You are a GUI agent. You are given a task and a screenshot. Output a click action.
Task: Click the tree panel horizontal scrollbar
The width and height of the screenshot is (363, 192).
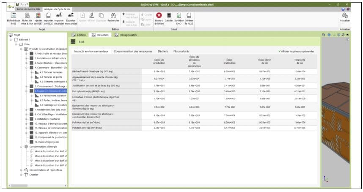[x=38, y=186]
